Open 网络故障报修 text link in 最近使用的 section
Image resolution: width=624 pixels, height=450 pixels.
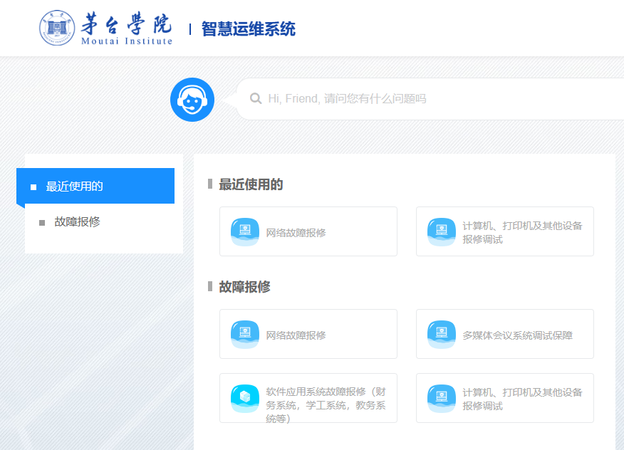[296, 232]
